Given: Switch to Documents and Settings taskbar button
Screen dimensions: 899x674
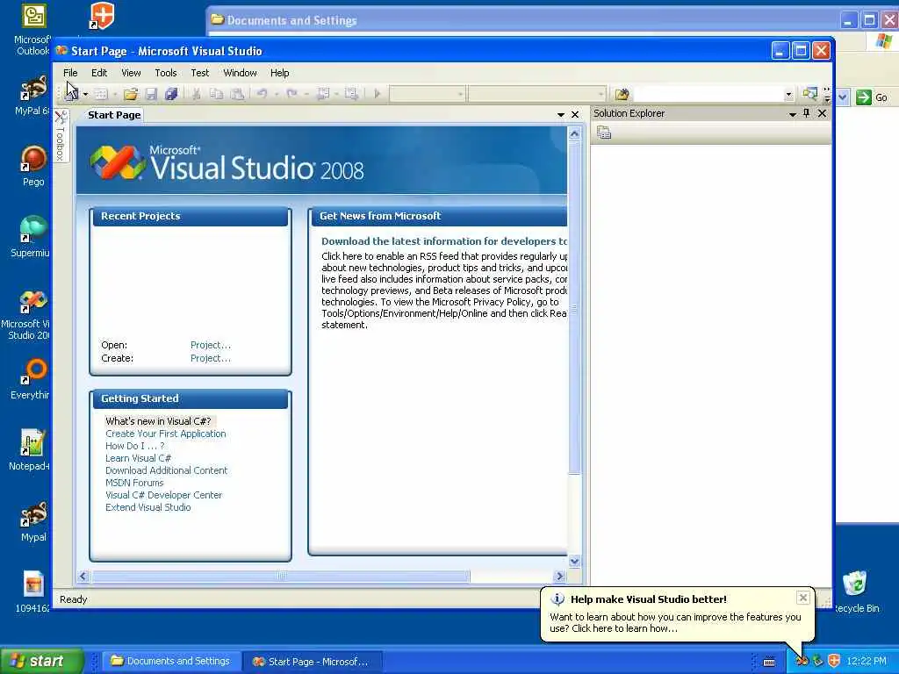Looking at the screenshot, I should tap(170, 661).
